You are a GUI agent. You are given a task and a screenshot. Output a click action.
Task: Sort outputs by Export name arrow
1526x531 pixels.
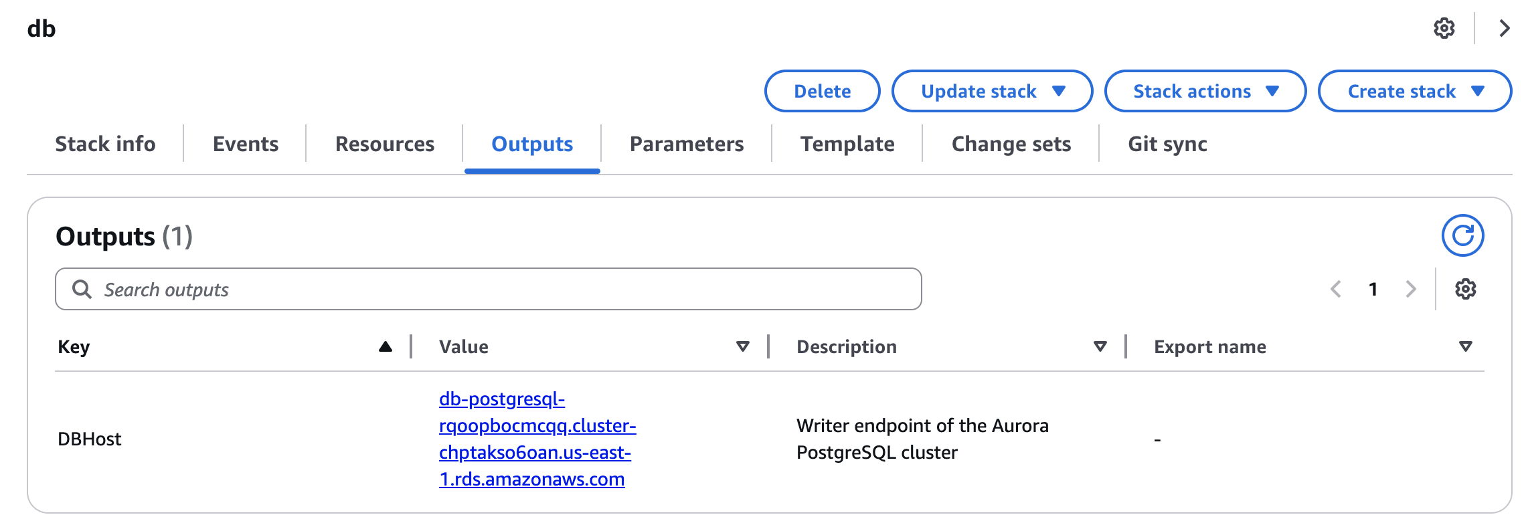[1465, 346]
